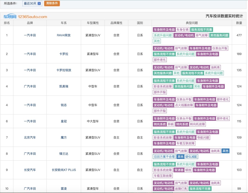
Task: Select 影音系统故障 tag in 凯美瑞 row
Action: click(x=163, y=86)
